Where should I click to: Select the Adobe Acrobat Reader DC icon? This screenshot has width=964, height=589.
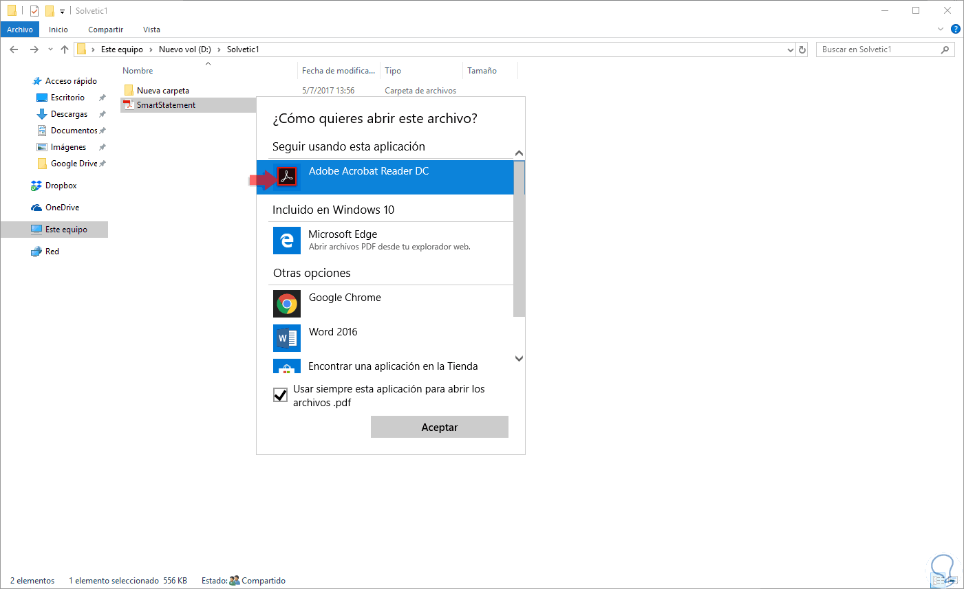click(287, 177)
